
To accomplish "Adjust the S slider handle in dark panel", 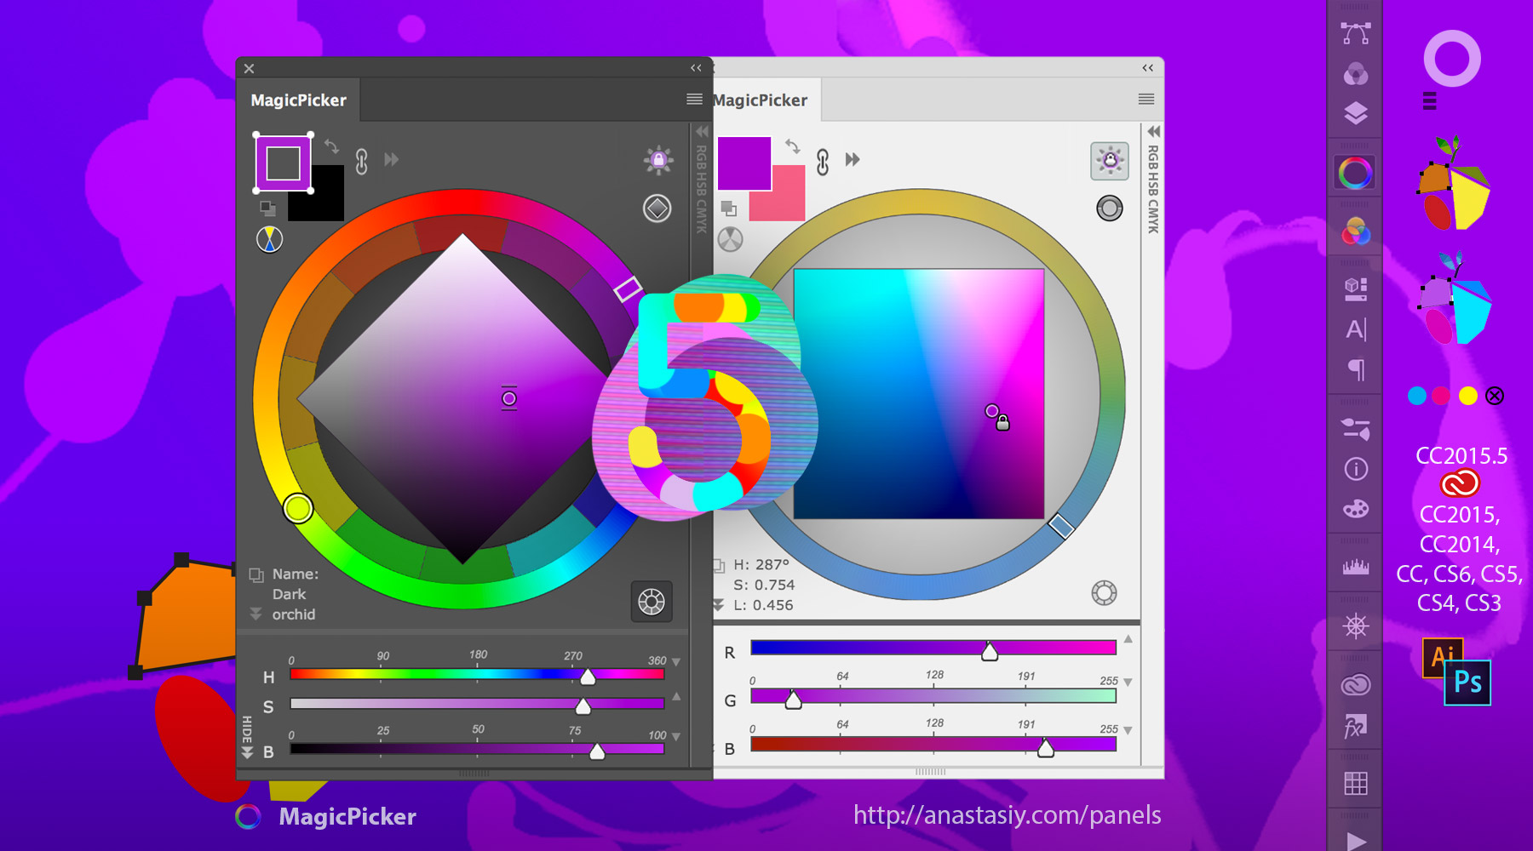I will tap(583, 705).
